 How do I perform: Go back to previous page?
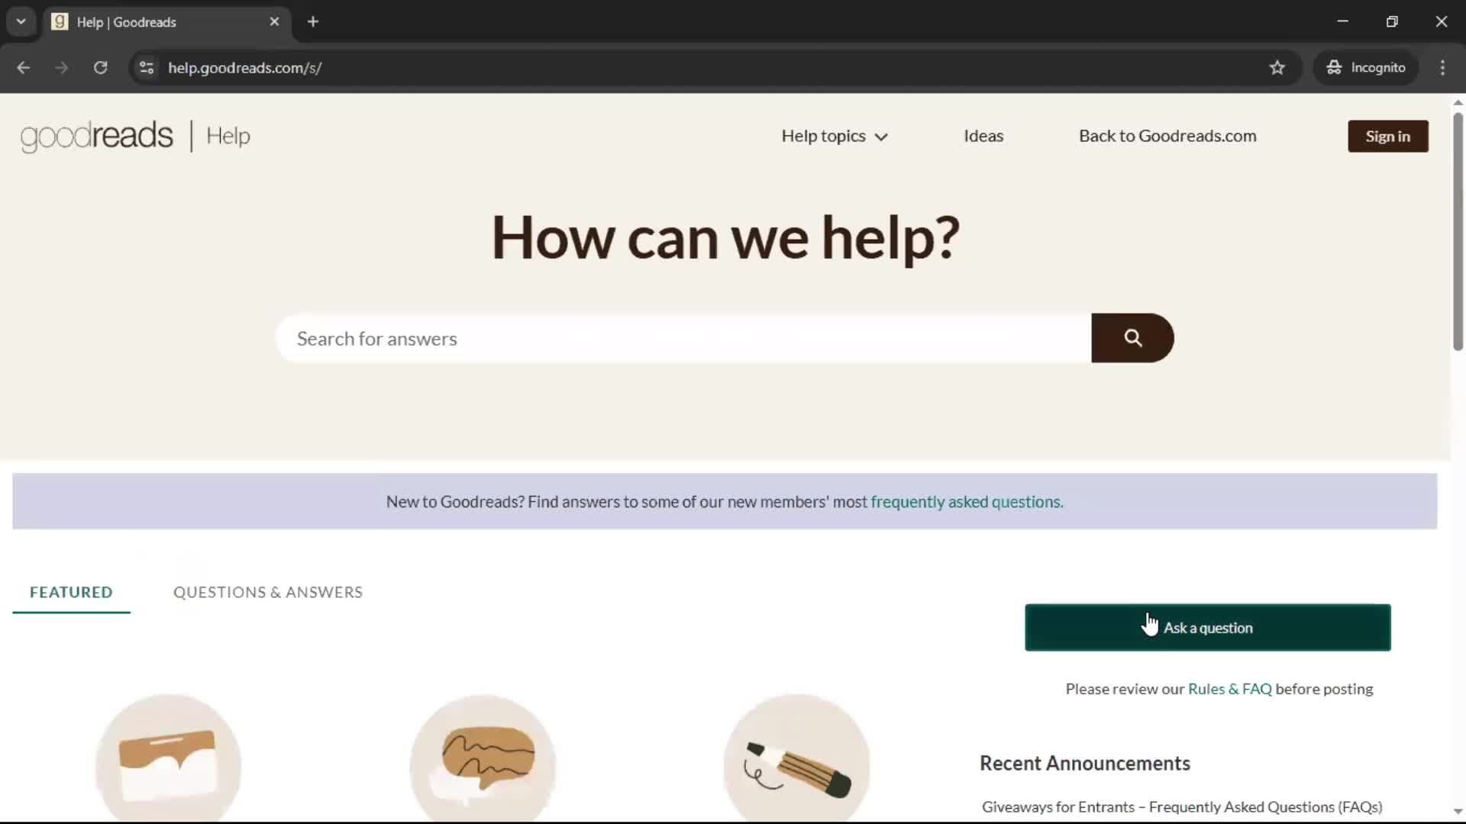pos(24,68)
